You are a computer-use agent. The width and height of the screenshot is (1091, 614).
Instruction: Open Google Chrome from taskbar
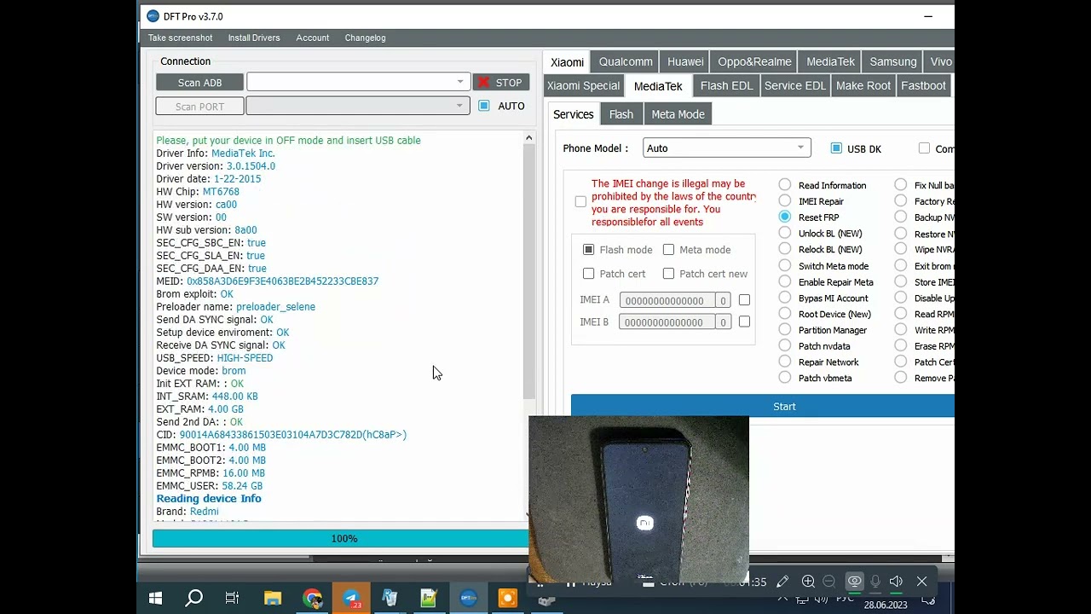click(x=312, y=599)
